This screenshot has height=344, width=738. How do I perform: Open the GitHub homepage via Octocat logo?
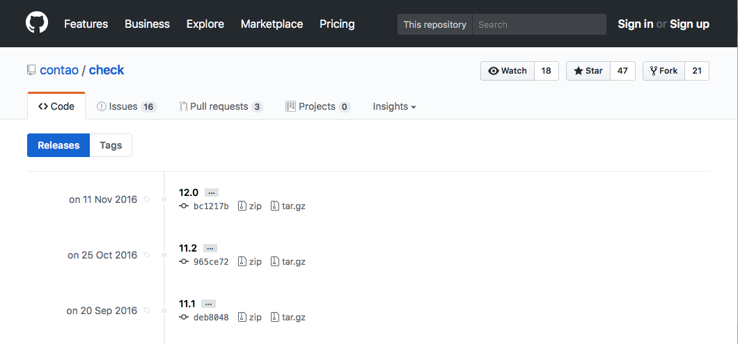(x=37, y=23)
